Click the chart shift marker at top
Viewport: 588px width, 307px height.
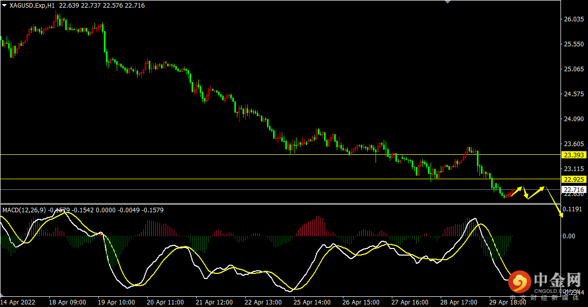click(x=447, y=2)
